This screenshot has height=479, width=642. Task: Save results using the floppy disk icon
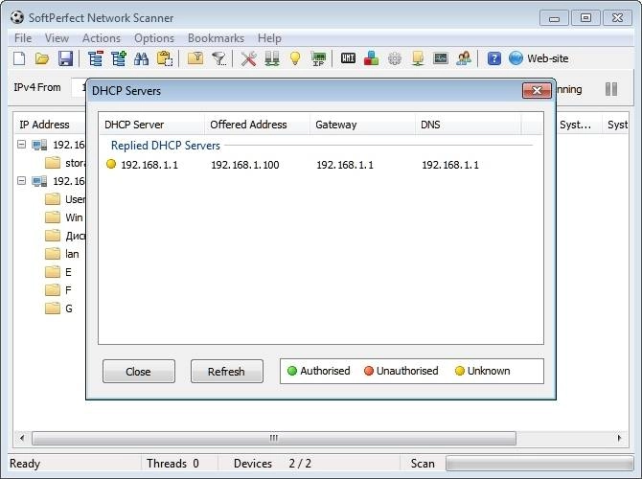[x=65, y=58]
